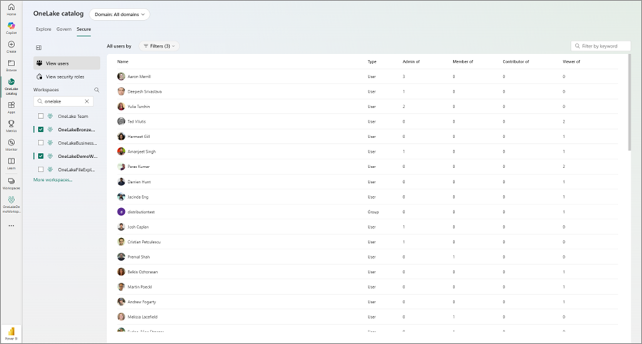Open Metrics trophy icon
The width and height of the screenshot is (642, 344).
click(x=11, y=125)
